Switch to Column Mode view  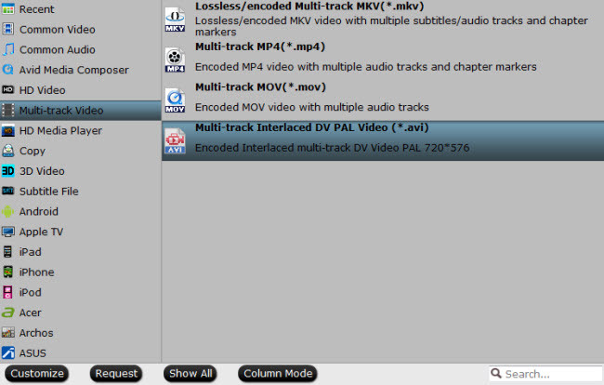[x=278, y=374]
